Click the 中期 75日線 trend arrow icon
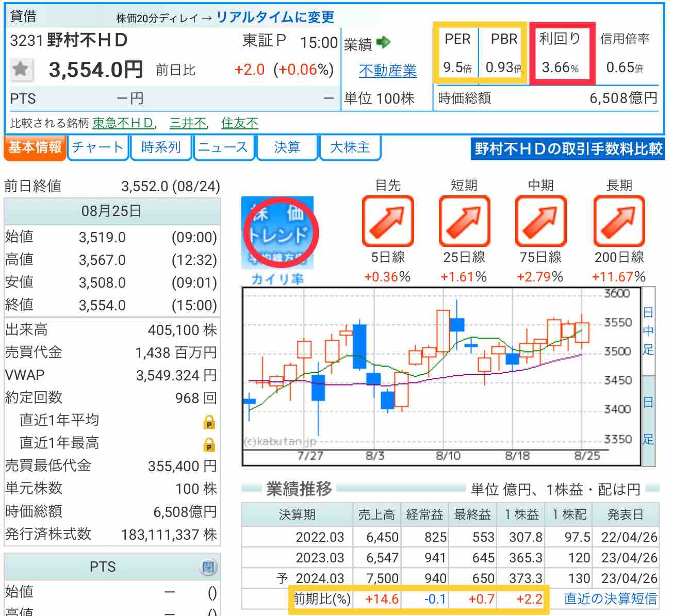The image size is (673, 616). tap(540, 221)
